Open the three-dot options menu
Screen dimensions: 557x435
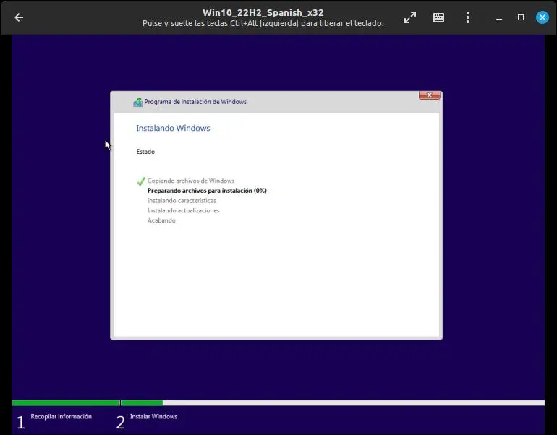468,17
